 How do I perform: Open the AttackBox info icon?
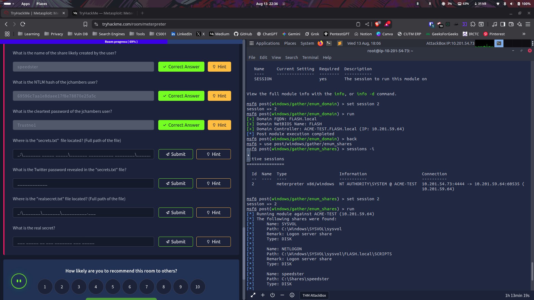(292, 295)
